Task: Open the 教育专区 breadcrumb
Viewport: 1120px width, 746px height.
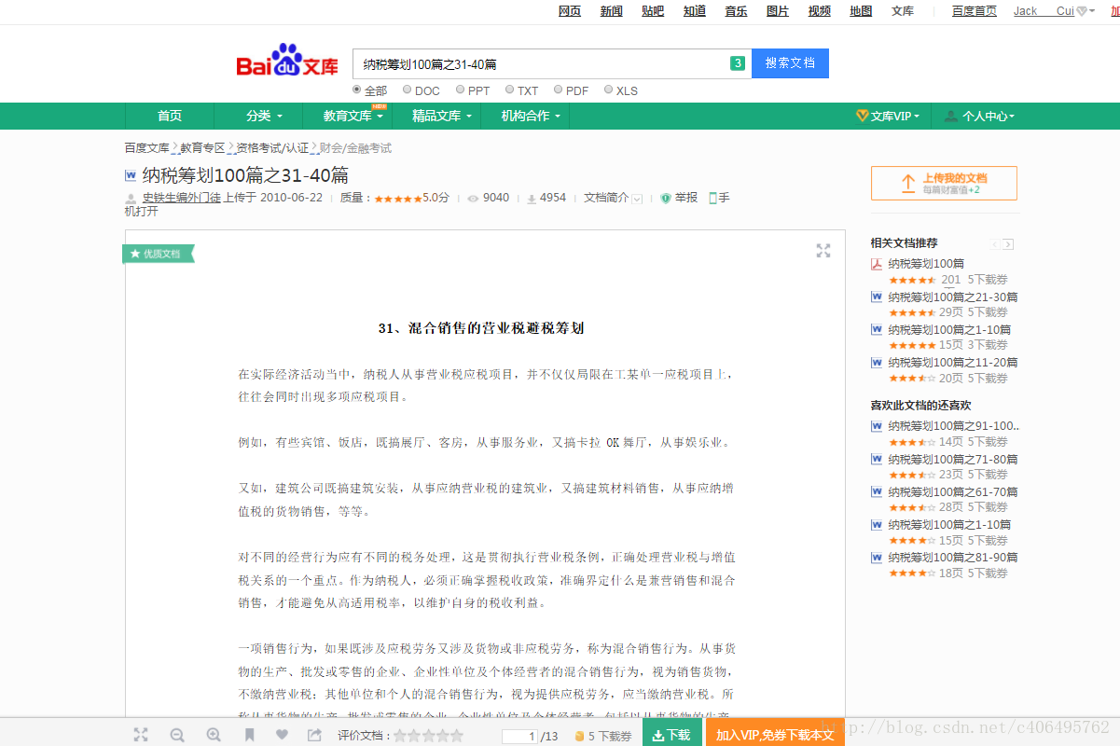Action: point(202,147)
